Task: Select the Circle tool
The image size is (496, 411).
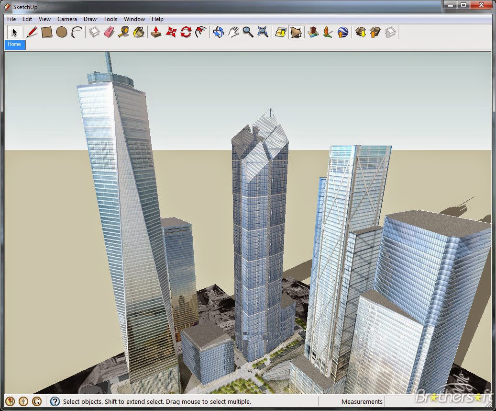Action: [61, 32]
